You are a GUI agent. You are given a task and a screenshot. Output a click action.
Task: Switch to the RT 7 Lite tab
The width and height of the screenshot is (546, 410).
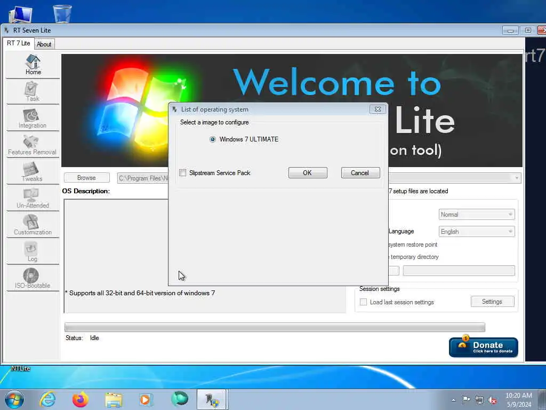point(19,43)
